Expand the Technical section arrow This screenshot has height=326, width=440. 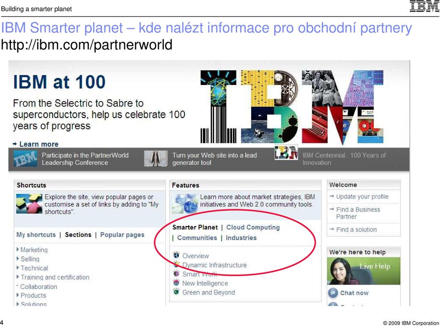coord(18,268)
